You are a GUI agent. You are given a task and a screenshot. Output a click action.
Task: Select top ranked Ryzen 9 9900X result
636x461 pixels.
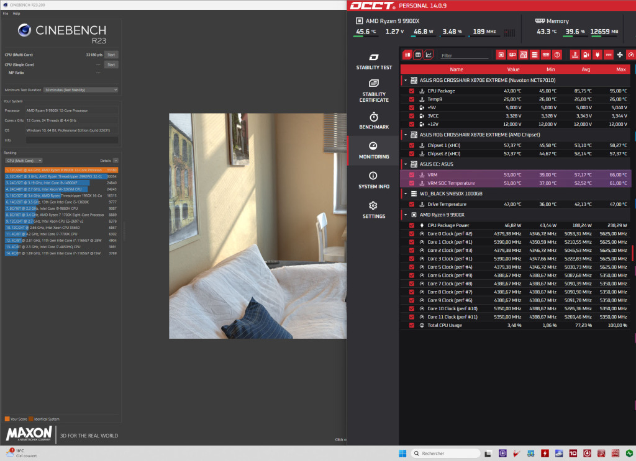[x=61, y=170]
